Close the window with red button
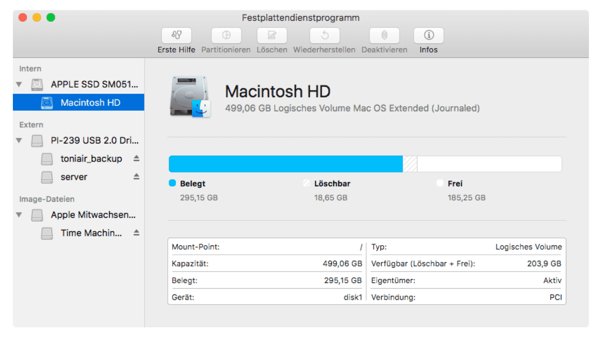 23,17
